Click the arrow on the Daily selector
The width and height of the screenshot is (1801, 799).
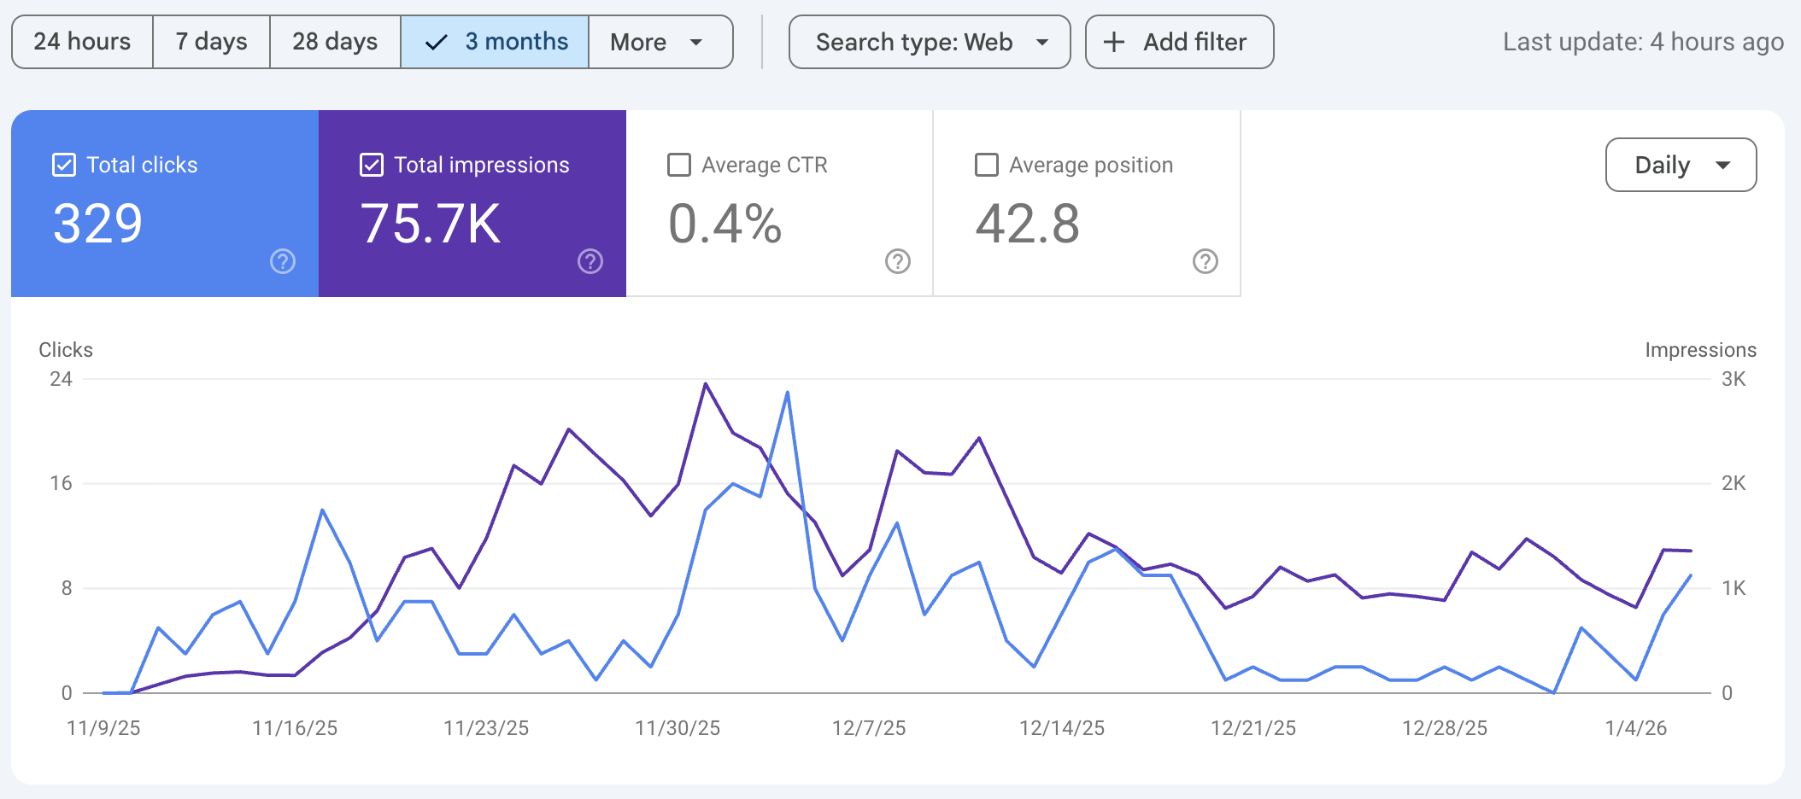click(1723, 165)
